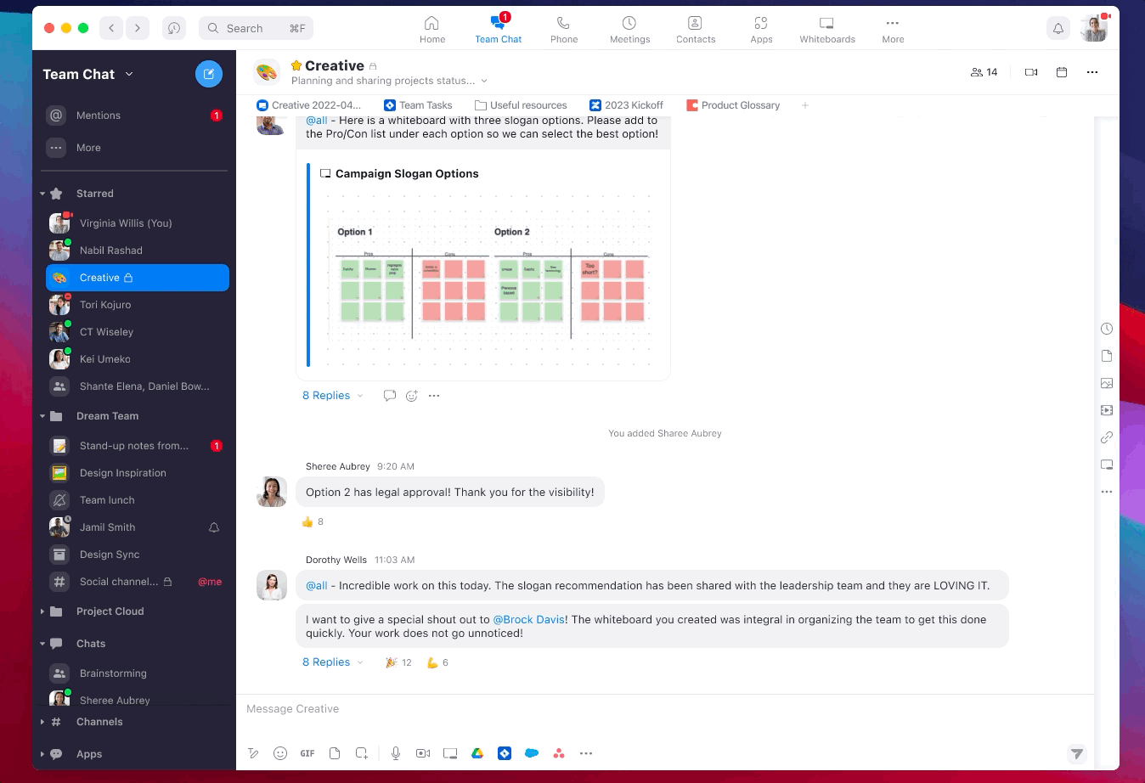Go forward with the right arrow button
This screenshot has height=783, width=1145.
[138, 28]
